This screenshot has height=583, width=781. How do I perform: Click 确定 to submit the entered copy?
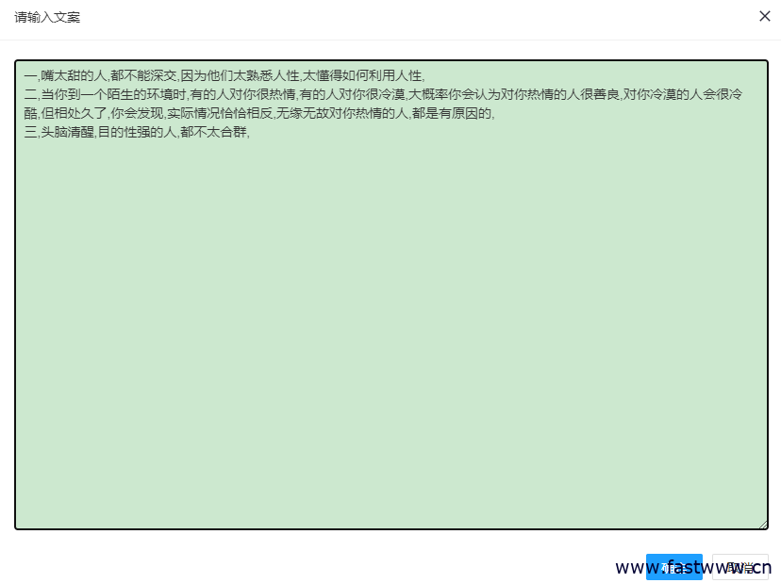674,567
